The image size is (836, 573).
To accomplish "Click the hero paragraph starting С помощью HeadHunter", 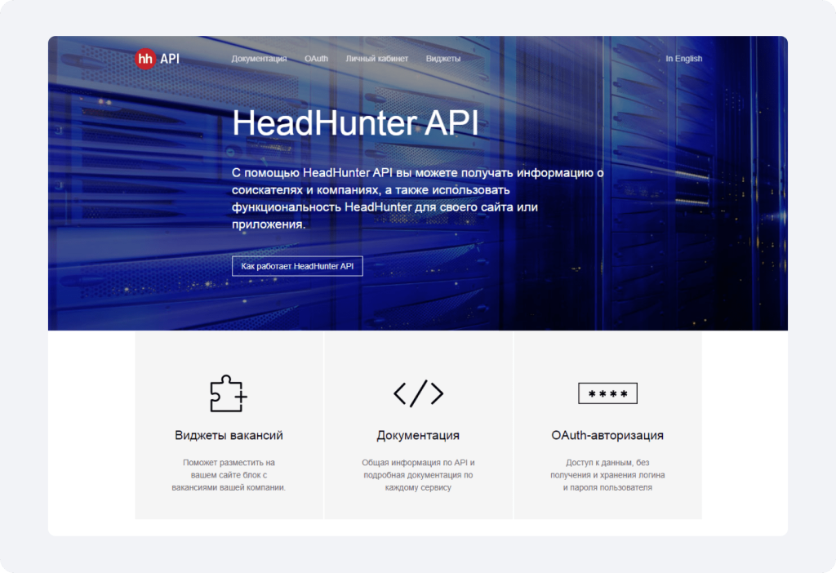I will point(417,198).
